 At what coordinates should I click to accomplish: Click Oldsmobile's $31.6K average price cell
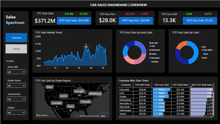pyautogui.click(x=142, y=100)
